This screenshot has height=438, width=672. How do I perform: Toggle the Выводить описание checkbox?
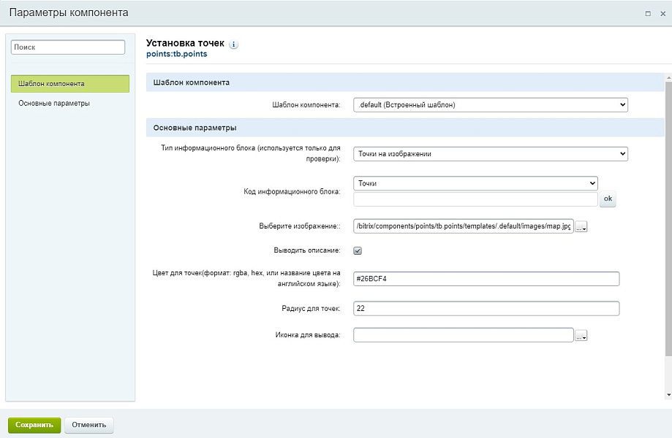coord(358,250)
